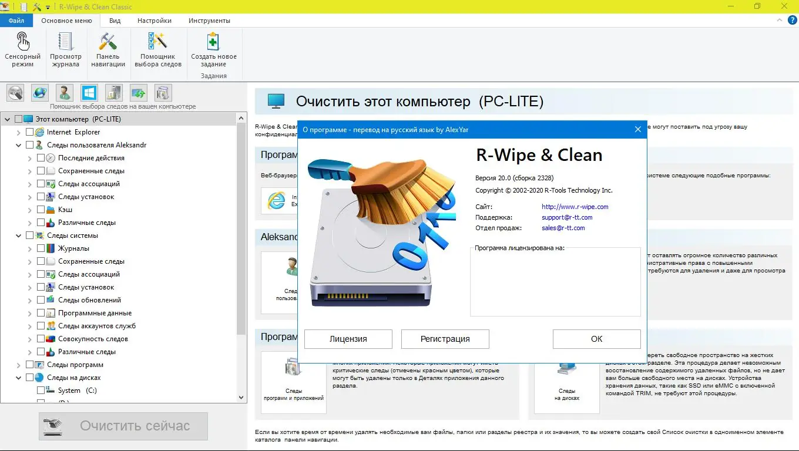This screenshot has height=451, width=799.
Task: Tick the Последние действия checkbox
Action: [41, 158]
